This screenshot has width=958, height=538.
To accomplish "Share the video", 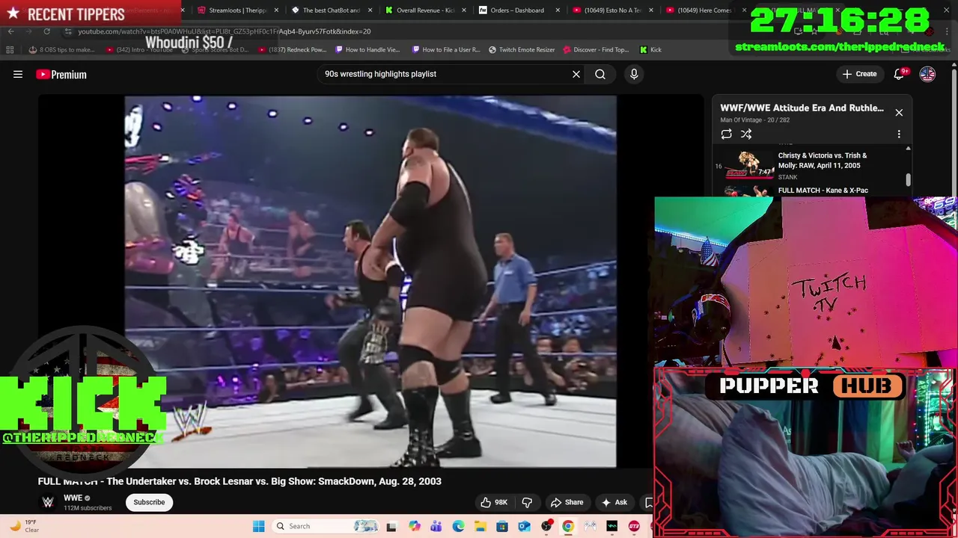I will coord(567,502).
